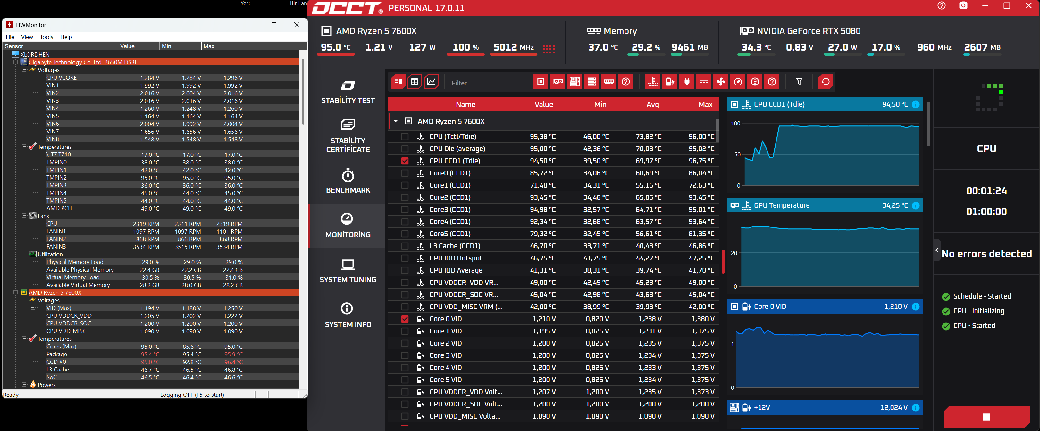Collapse the Powers branch in HWMonitor
This screenshot has width=1040, height=431.
(x=24, y=385)
